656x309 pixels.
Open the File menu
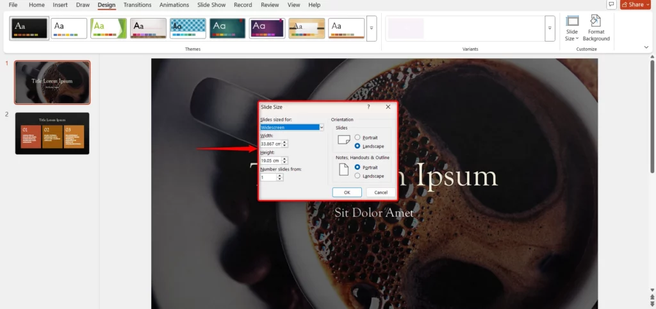(13, 5)
